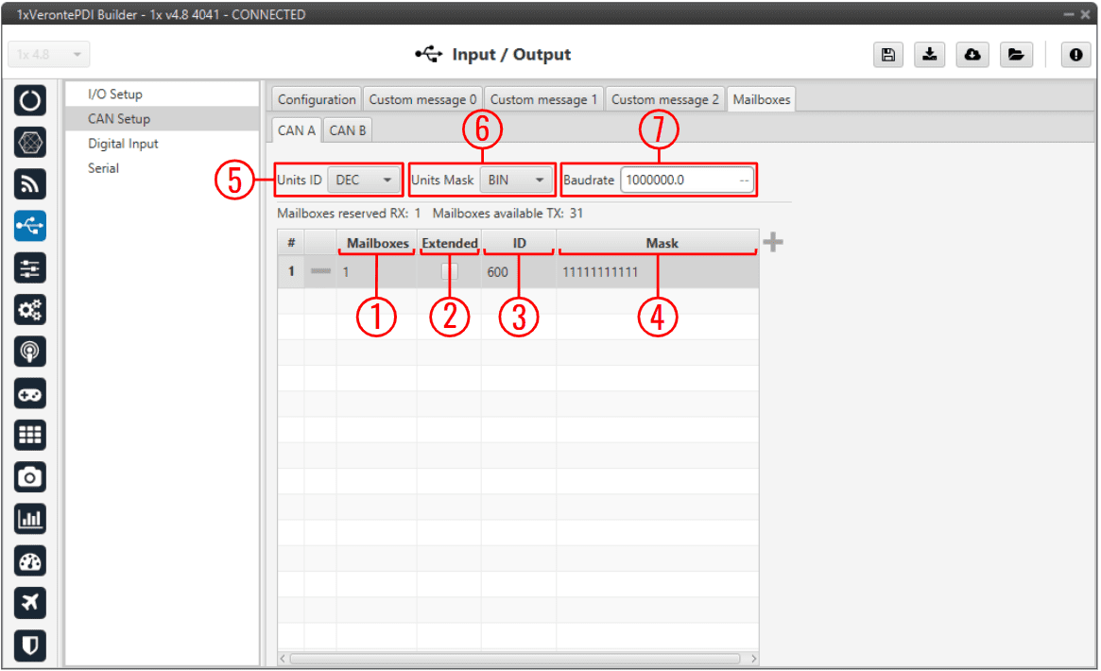The image size is (1101, 671).
Task: Click the horizontal scrollbar under the table
Action: [515, 658]
